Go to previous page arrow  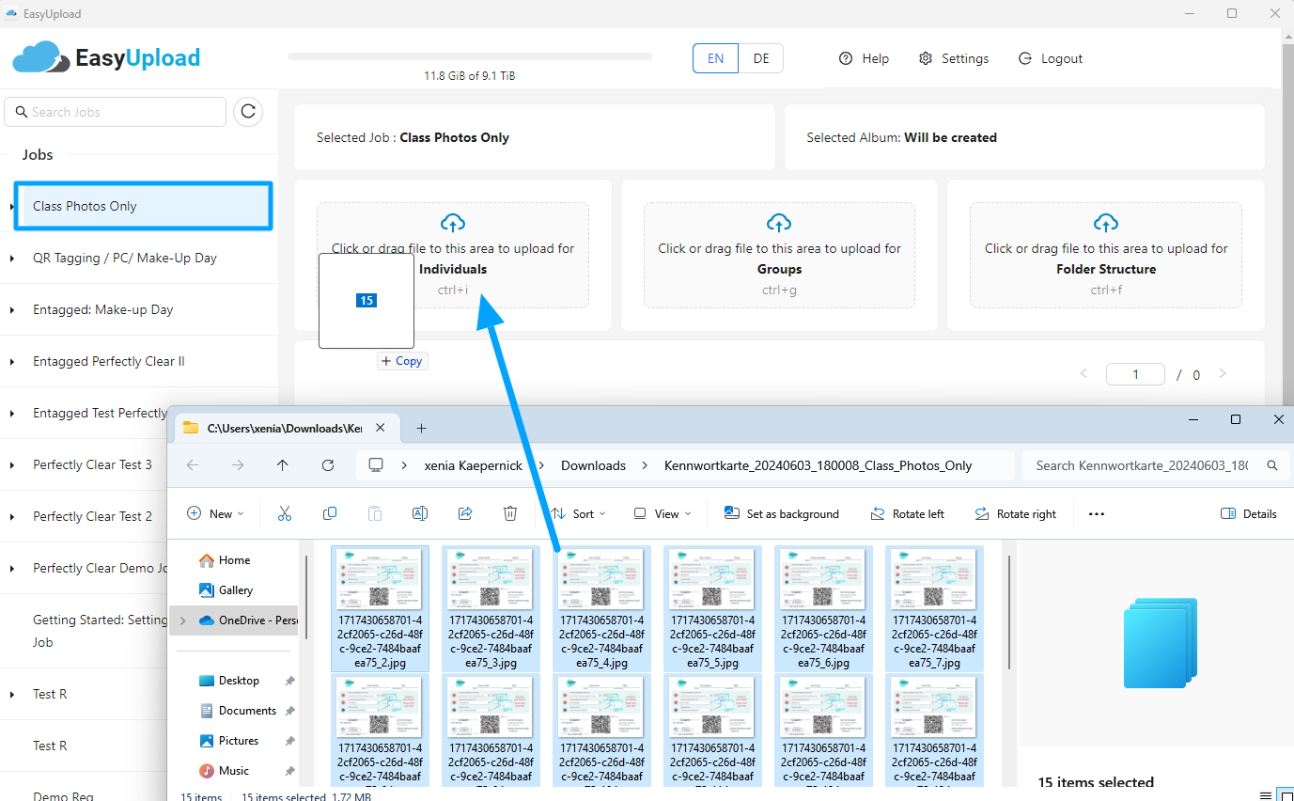click(x=1084, y=374)
